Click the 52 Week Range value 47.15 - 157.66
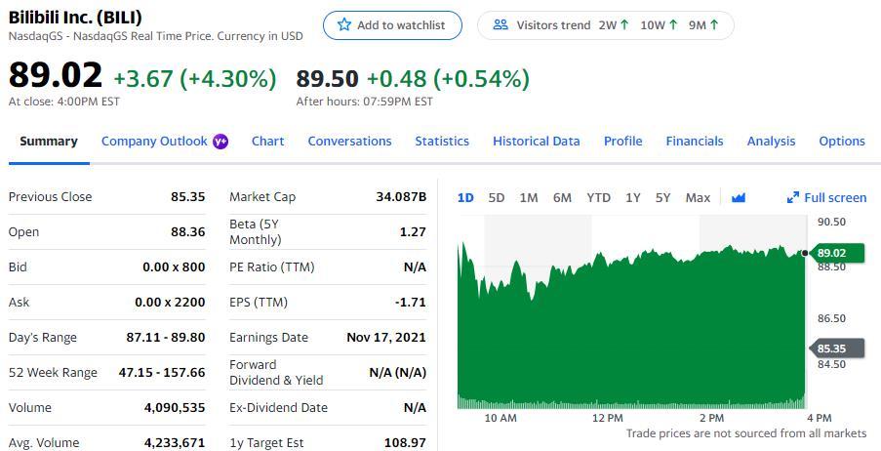Screen dimensions: 881x451 162,372
